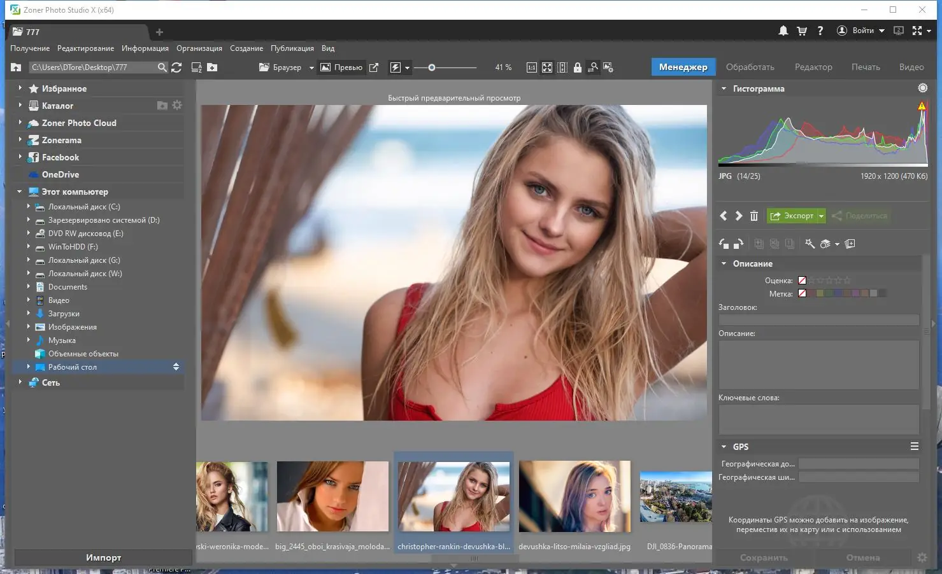Clear the Оценка rating box
Viewport: 942px width, 574px height.
(803, 281)
